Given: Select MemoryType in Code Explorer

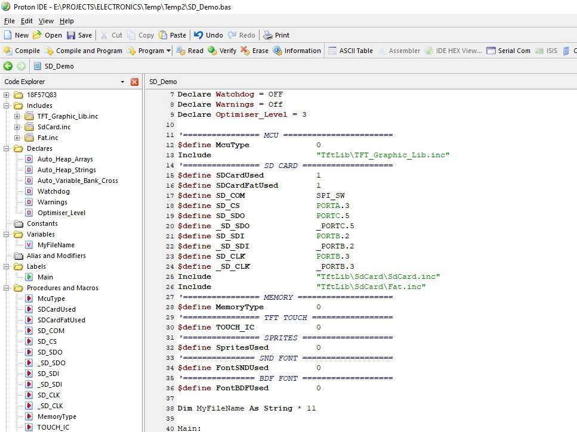Looking at the screenshot, I should [x=57, y=417].
